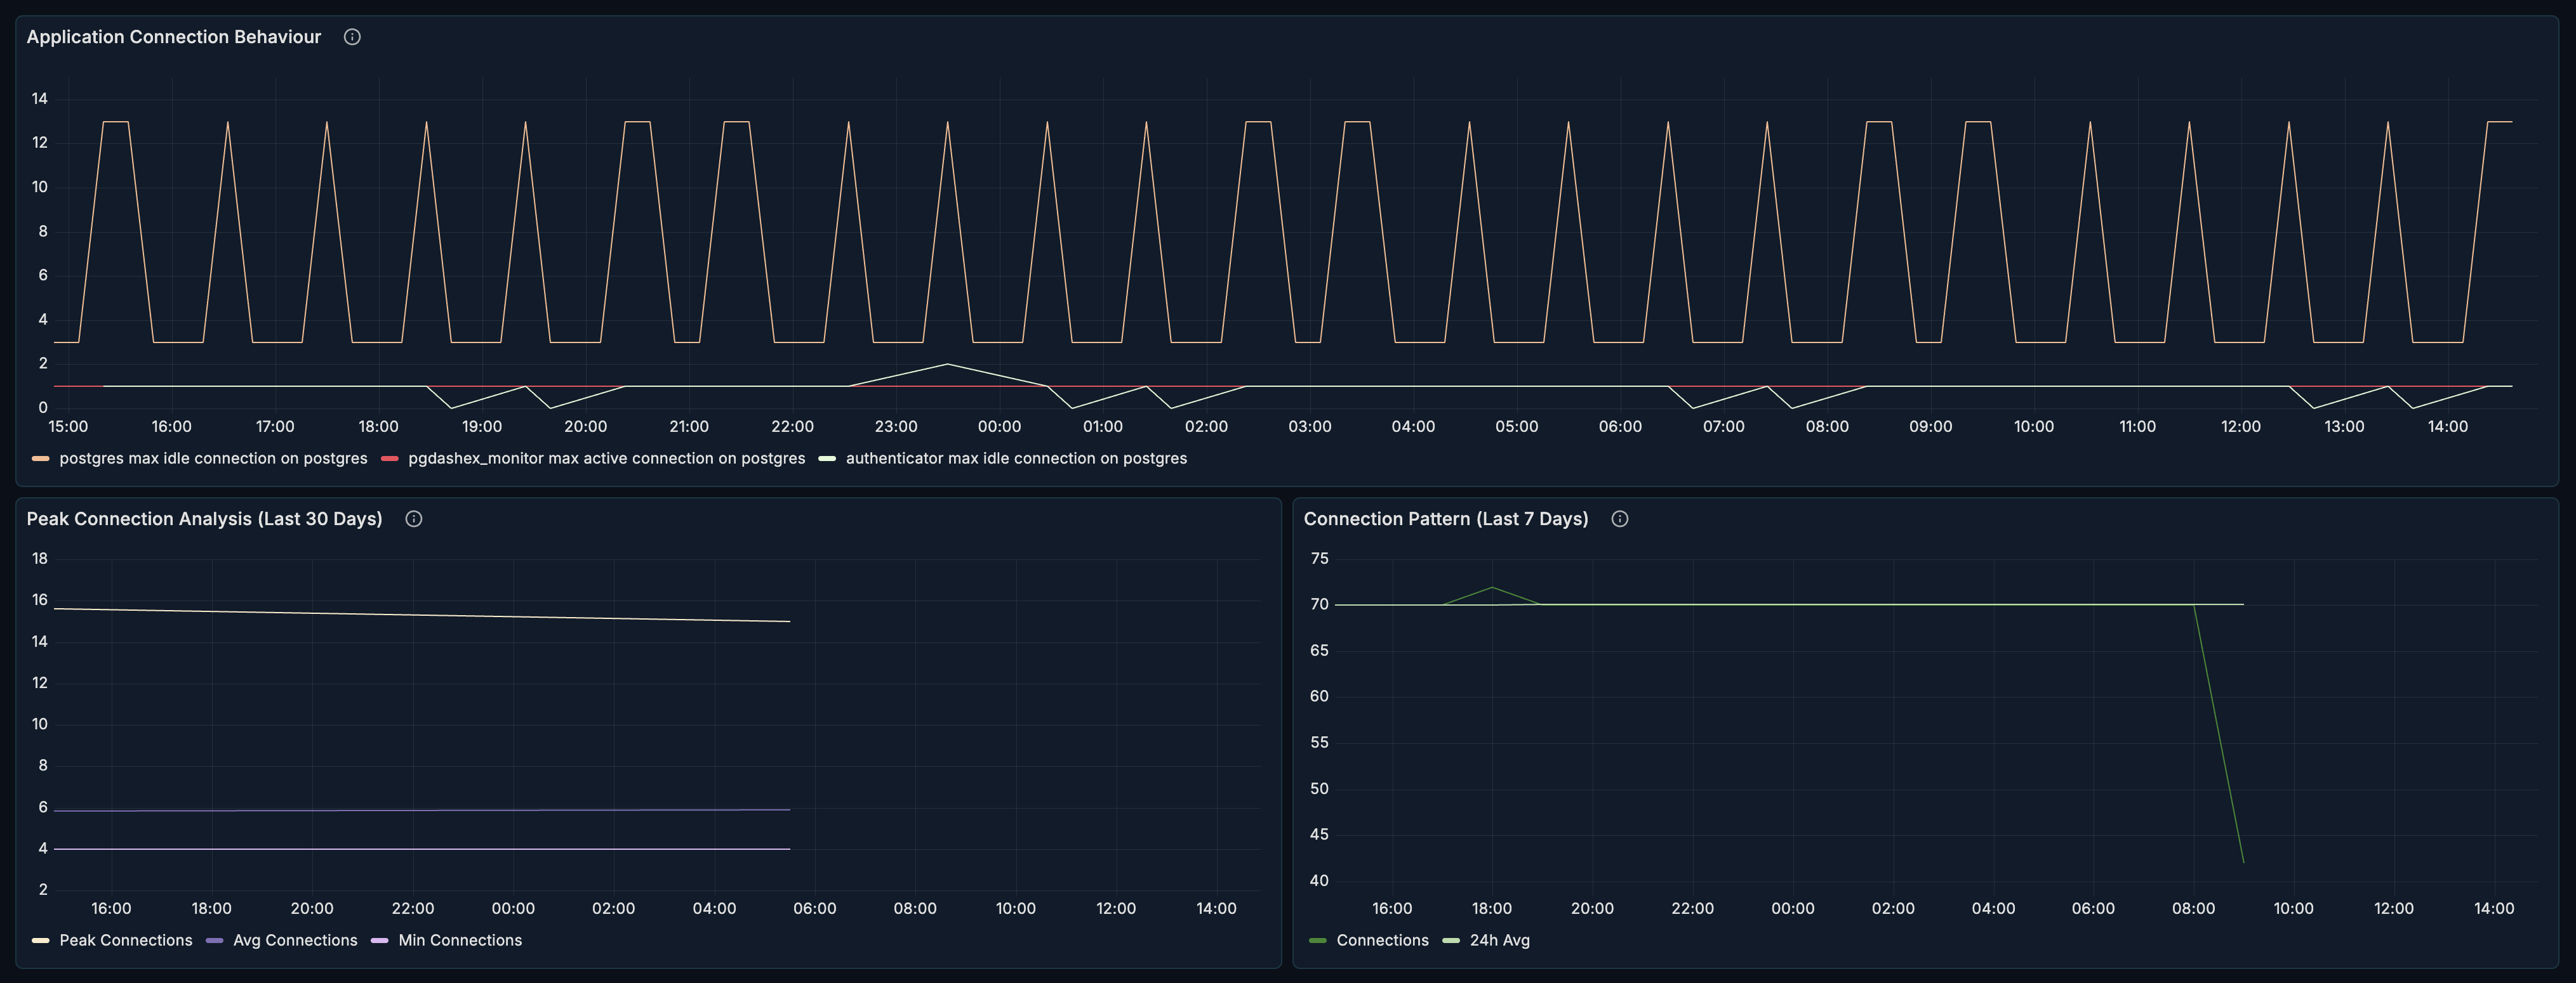Click green swatch beside Connections legend
The image size is (2576, 983).
coord(1317,940)
